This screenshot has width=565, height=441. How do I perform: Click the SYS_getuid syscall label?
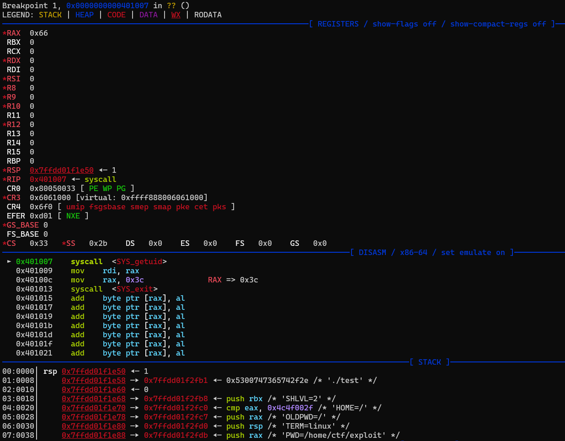pos(139,261)
